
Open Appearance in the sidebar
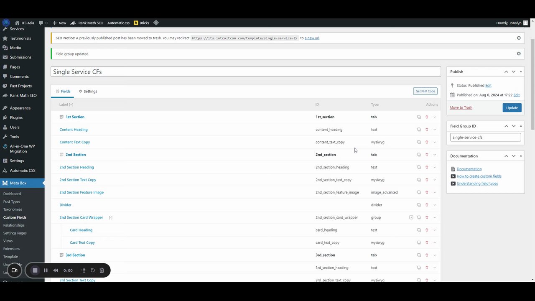coord(20,108)
